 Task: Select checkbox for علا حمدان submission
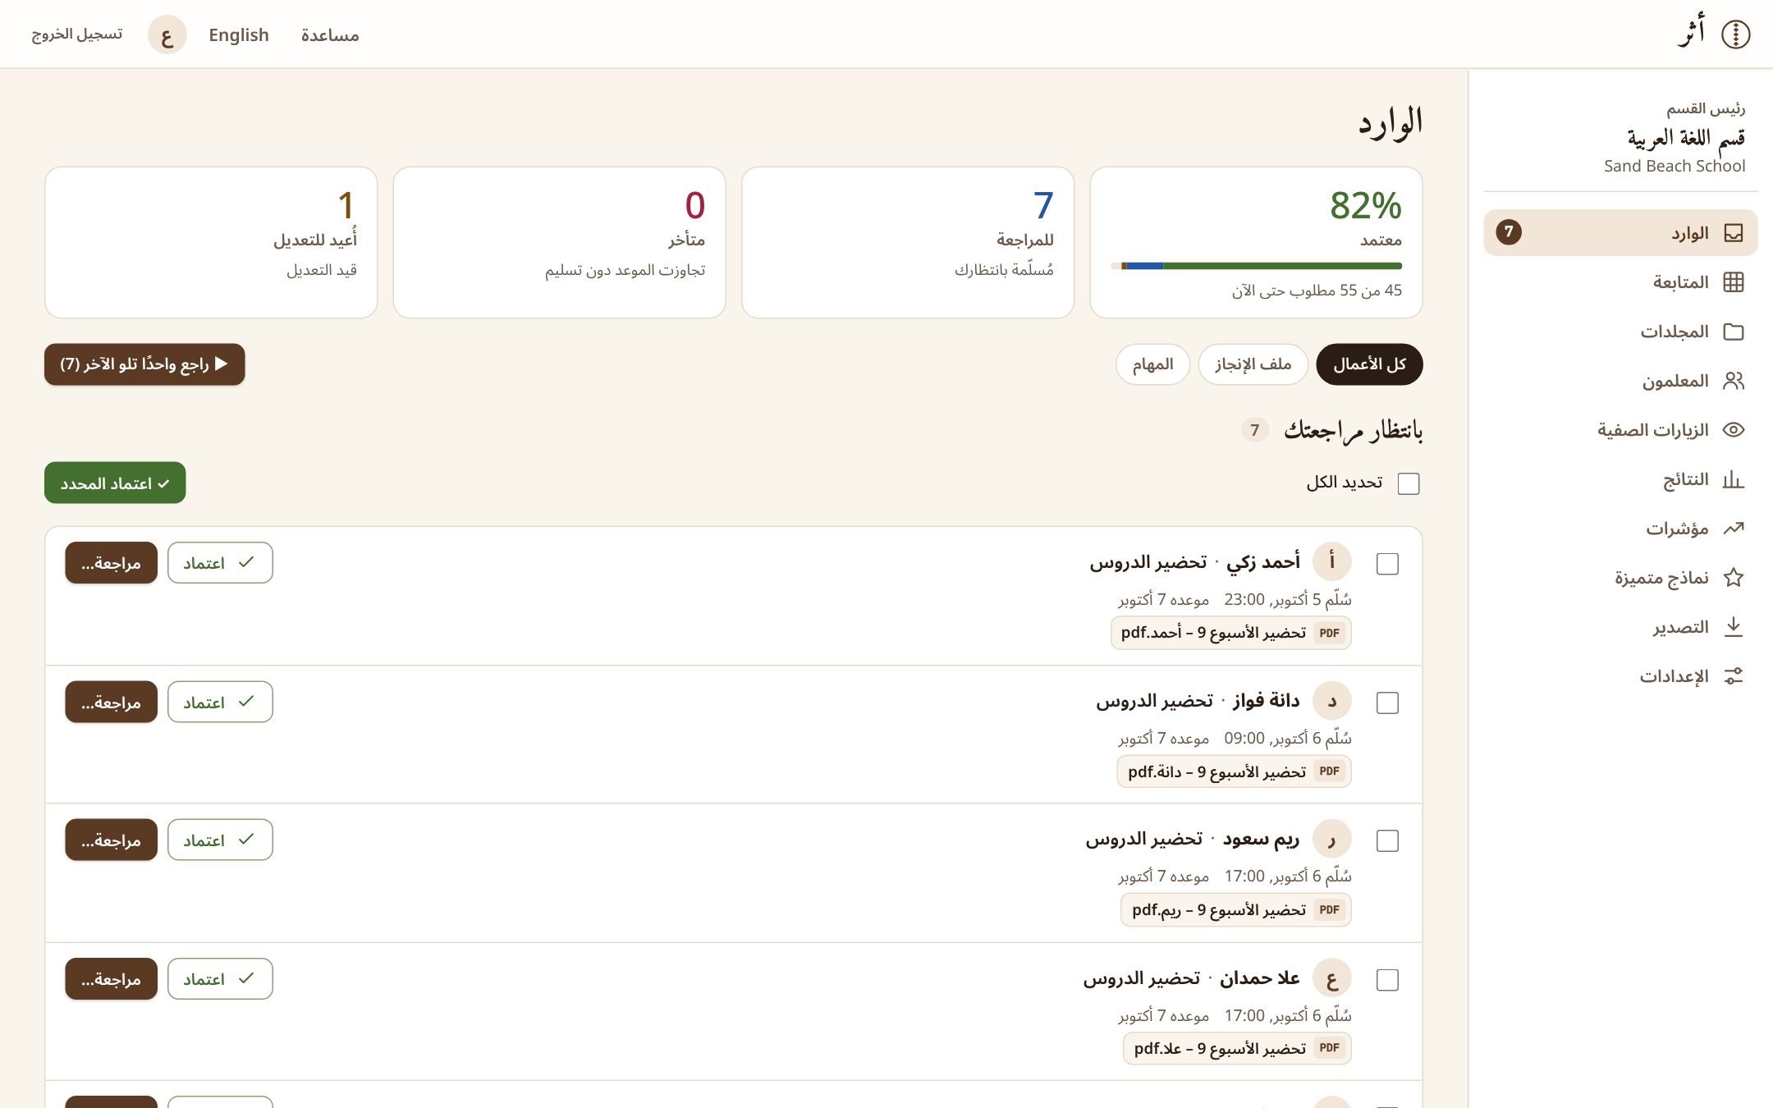click(1387, 980)
